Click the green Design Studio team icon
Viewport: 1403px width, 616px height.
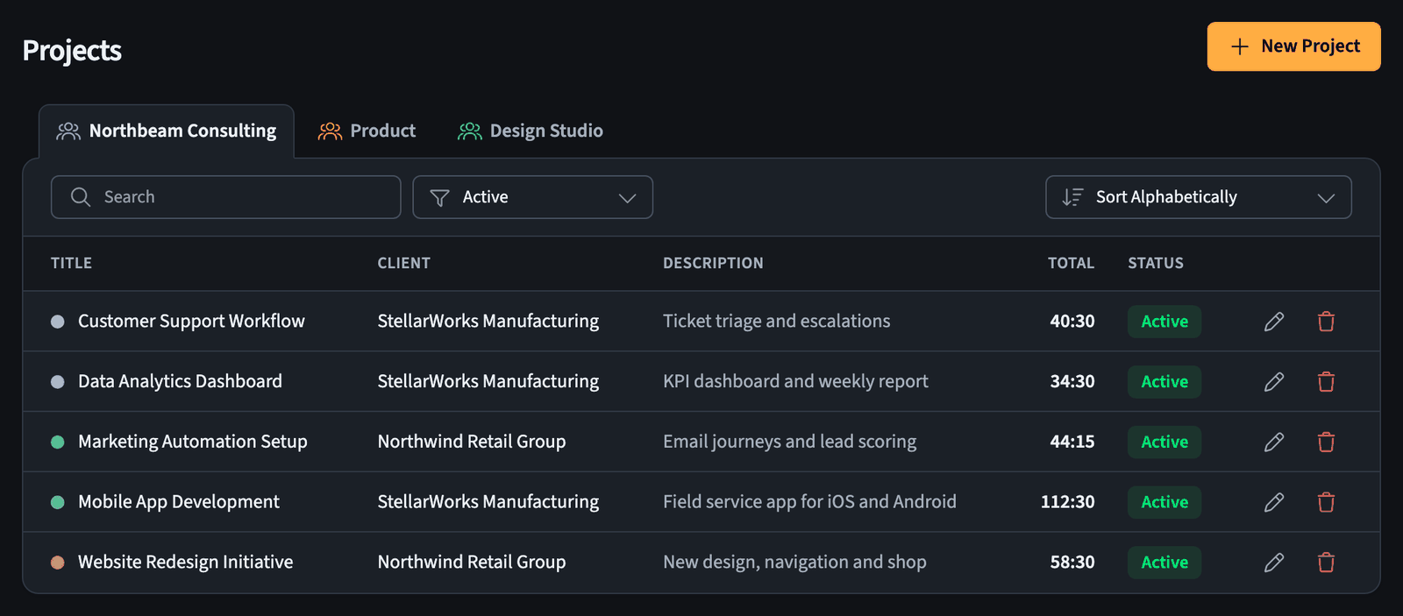click(470, 131)
